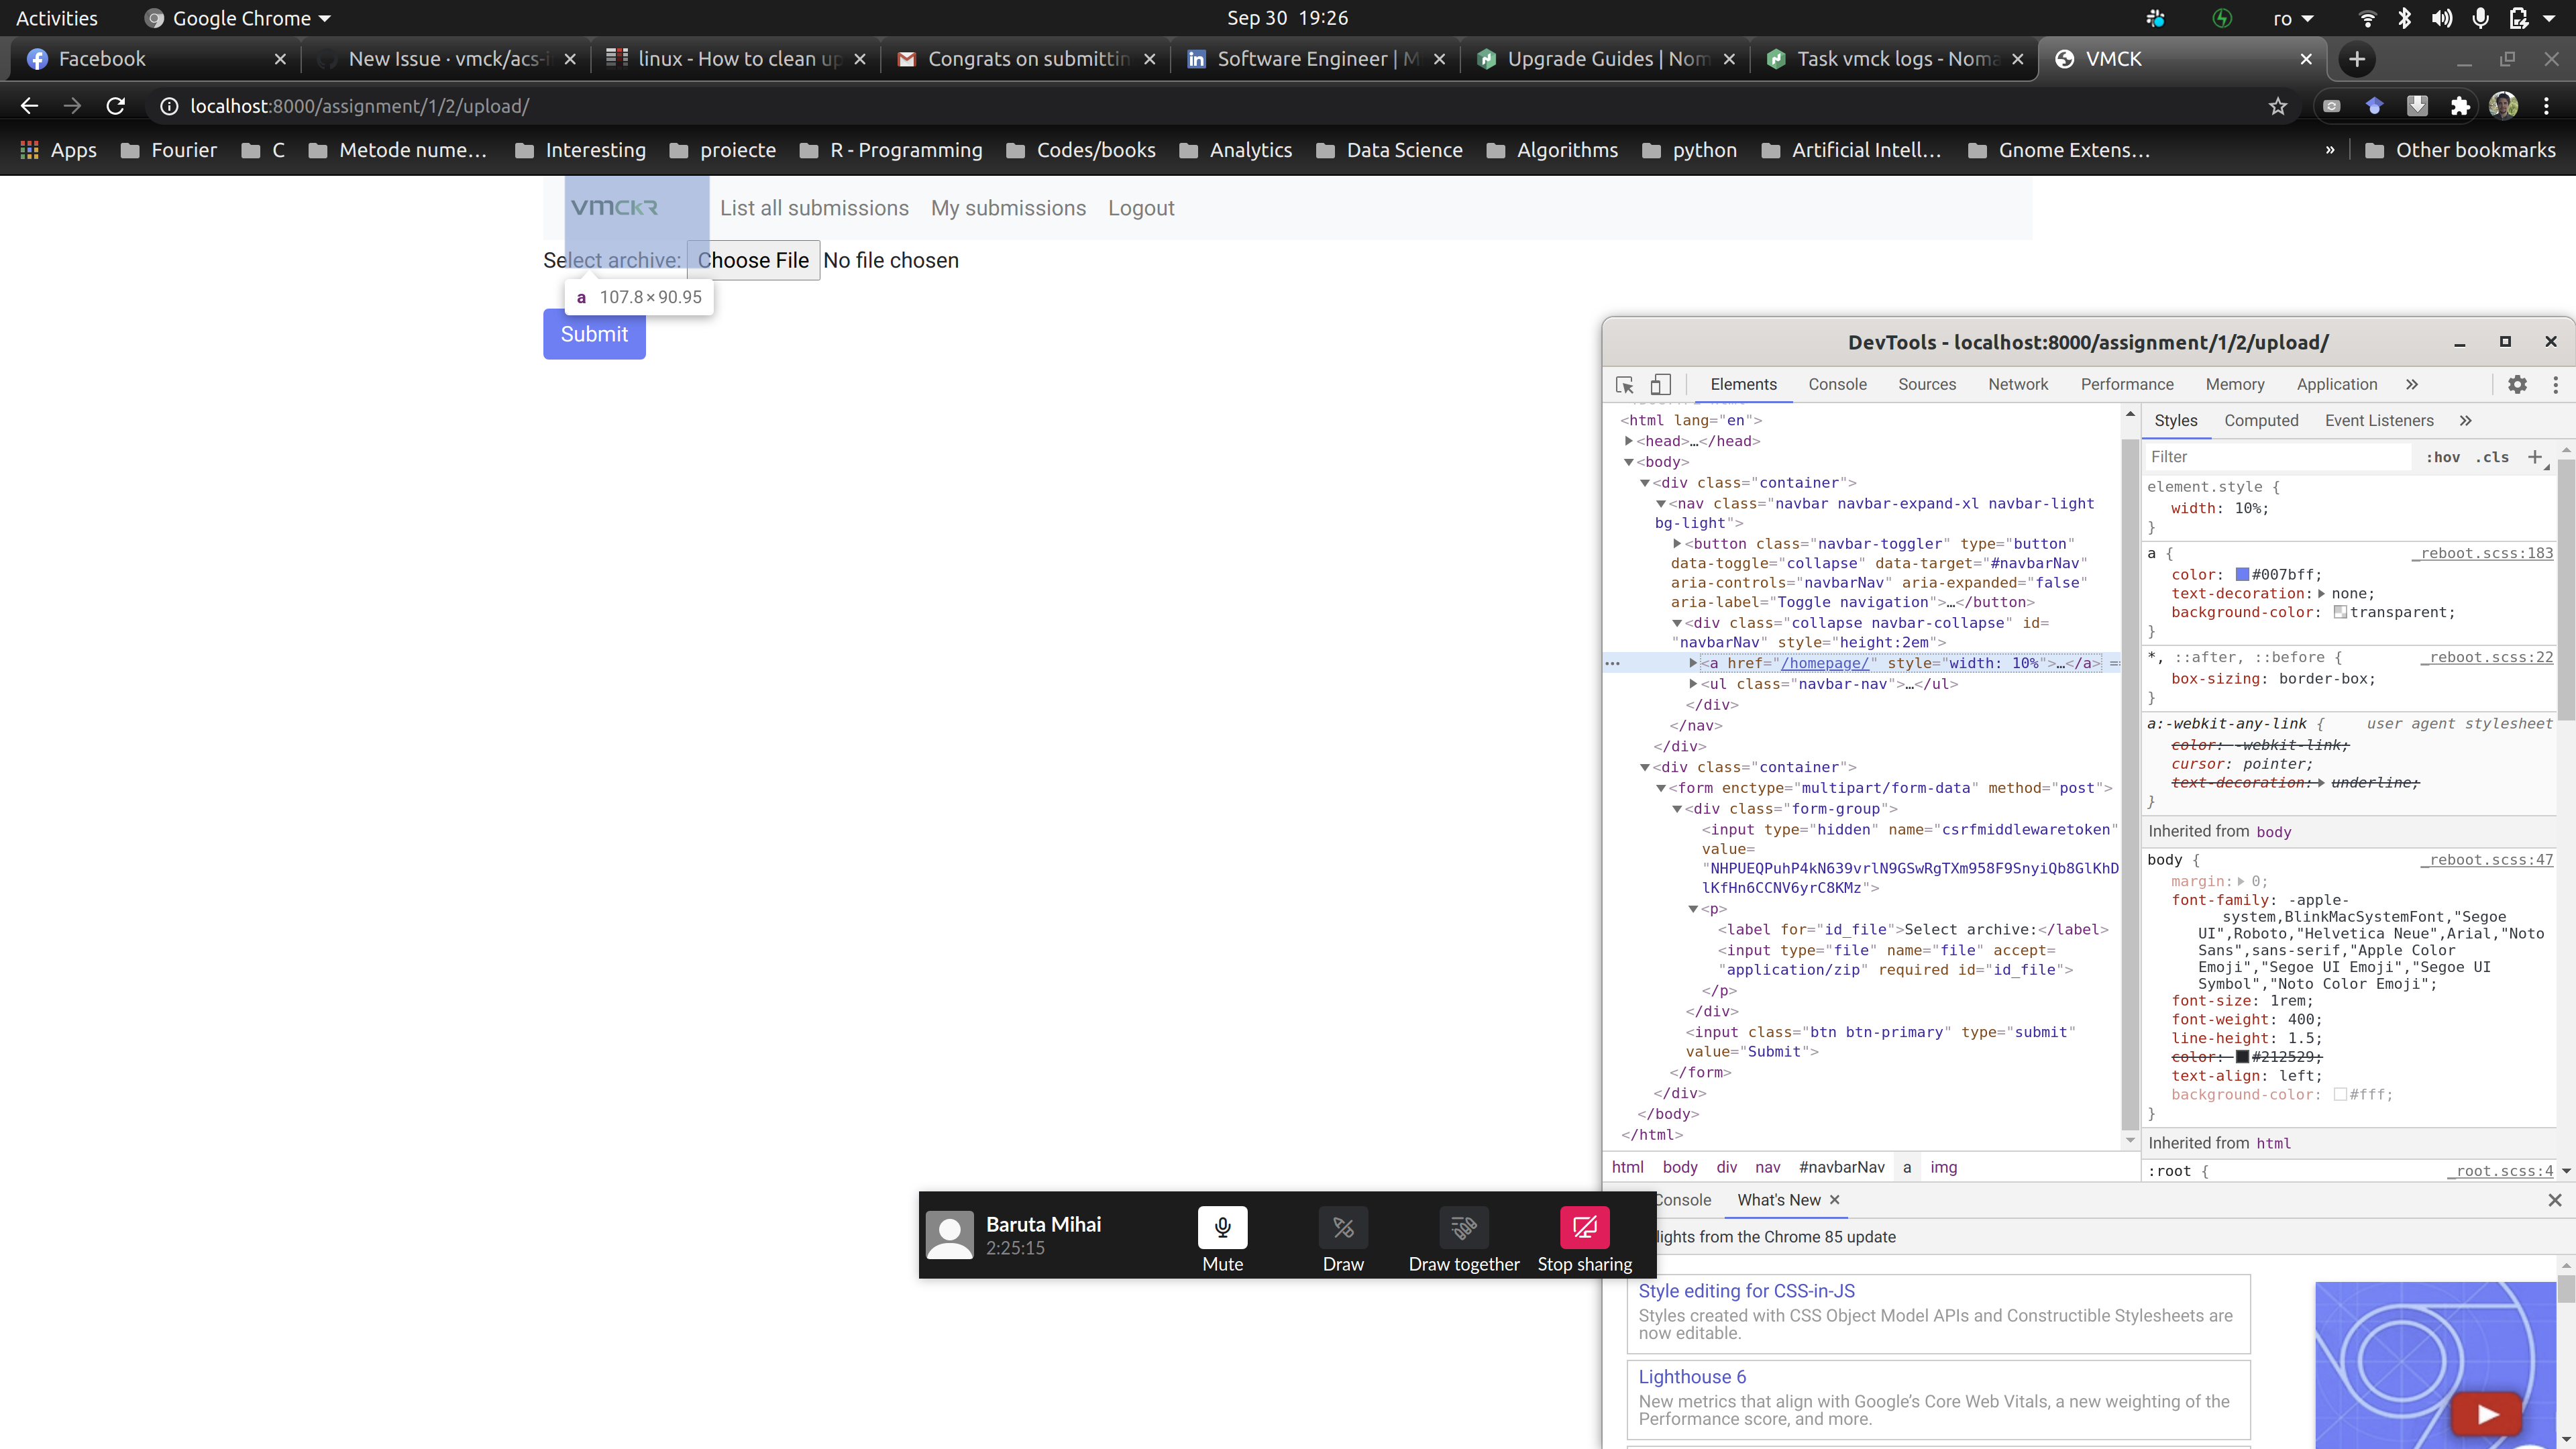This screenshot has width=2576, height=1449.
Task: Go back with the browser back arrow
Action: click(29, 106)
